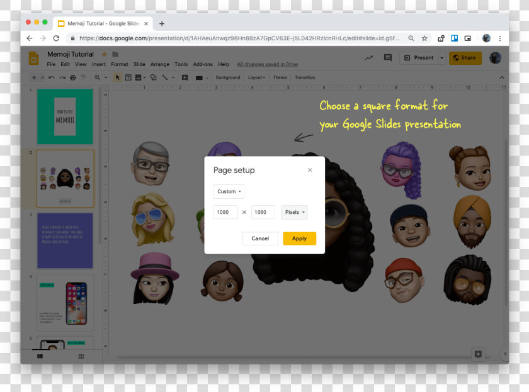Undo the last action

51,77
